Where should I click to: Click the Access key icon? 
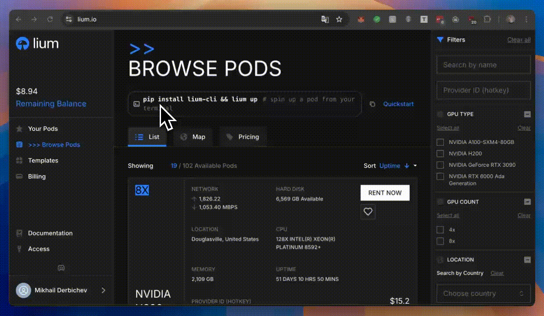tap(19, 249)
